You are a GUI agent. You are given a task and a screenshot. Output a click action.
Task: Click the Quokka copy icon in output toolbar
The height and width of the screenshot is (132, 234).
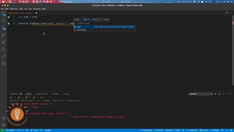[34, 98]
